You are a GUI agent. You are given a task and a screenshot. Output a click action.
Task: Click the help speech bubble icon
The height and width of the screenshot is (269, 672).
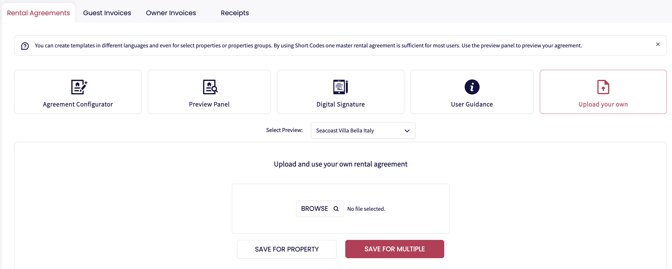click(x=25, y=46)
